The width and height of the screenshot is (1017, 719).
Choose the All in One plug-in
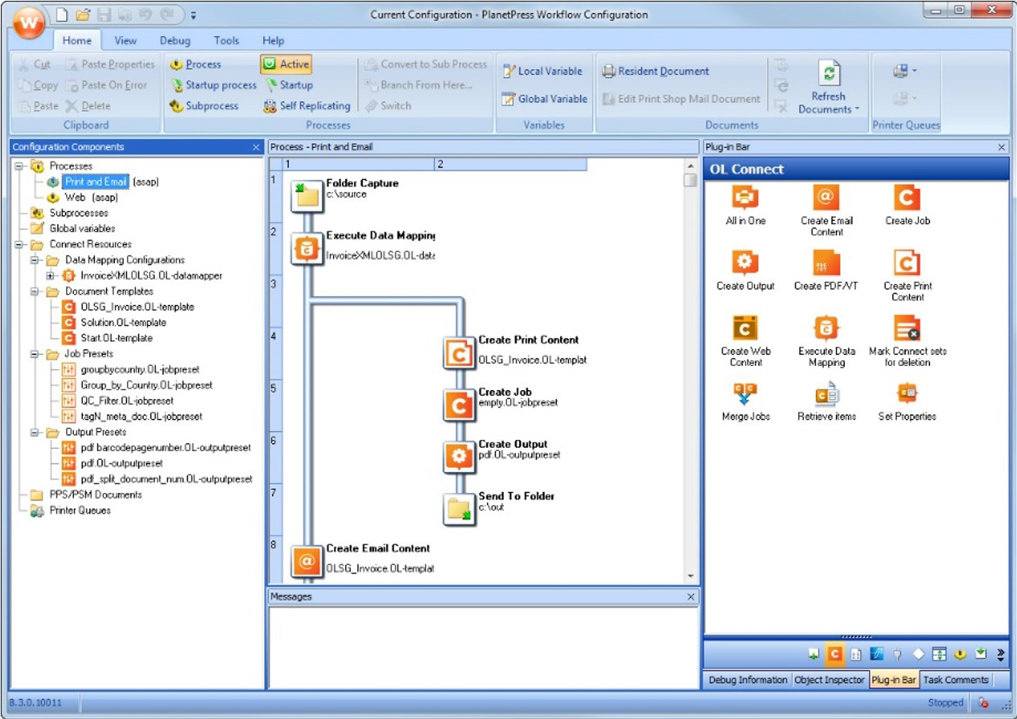point(746,205)
